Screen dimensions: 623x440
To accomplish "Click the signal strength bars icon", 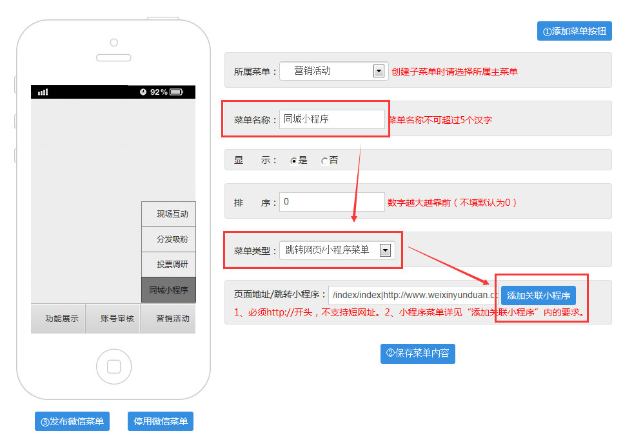I will [x=43, y=92].
